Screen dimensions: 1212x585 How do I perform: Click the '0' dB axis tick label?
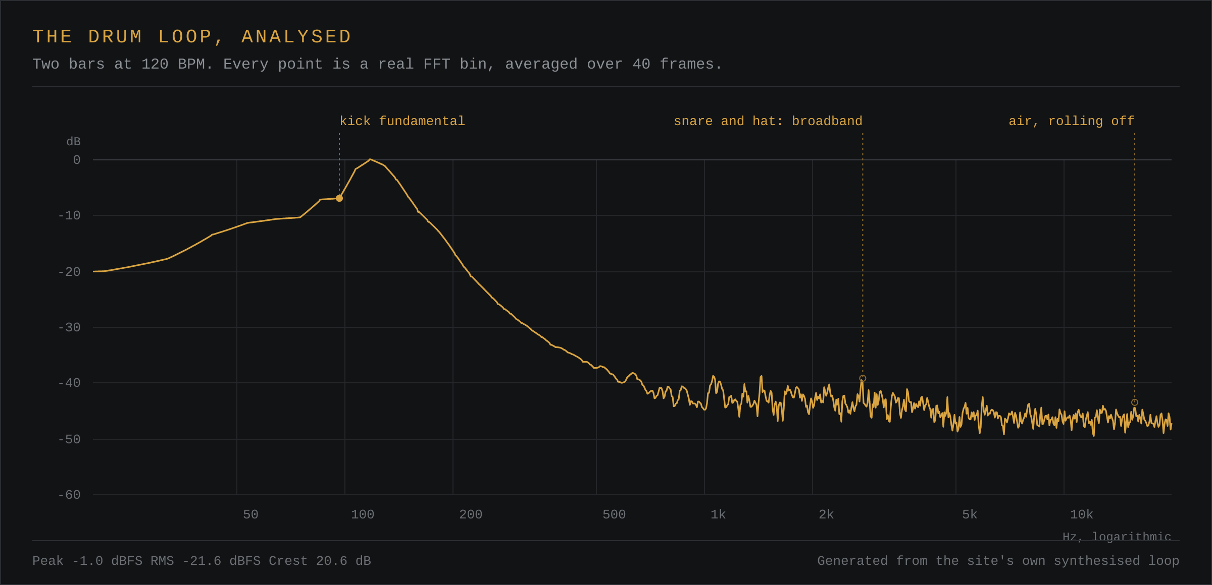pos(77,160)
